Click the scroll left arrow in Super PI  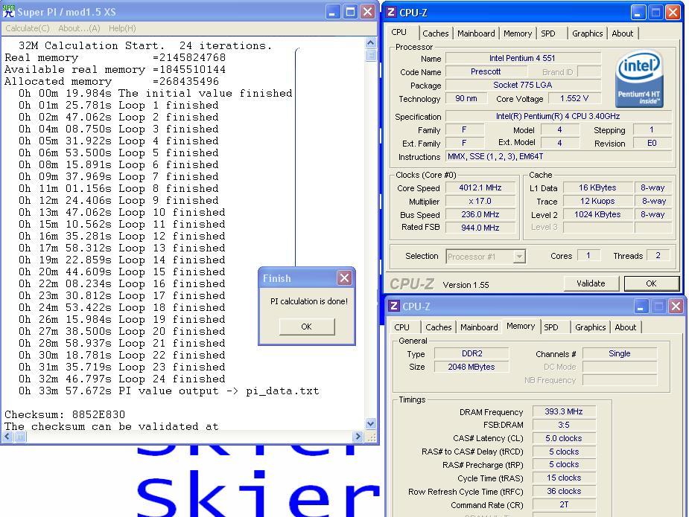[x=7, y=437]
